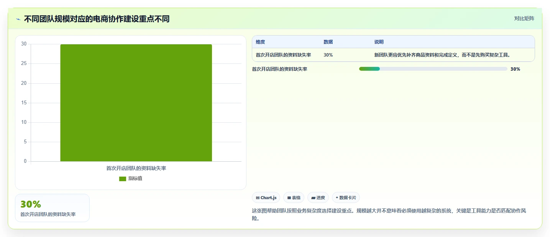Click the lightning icon beside the title
This screenshot has width=550, height=237.
(x=18, y=19)
